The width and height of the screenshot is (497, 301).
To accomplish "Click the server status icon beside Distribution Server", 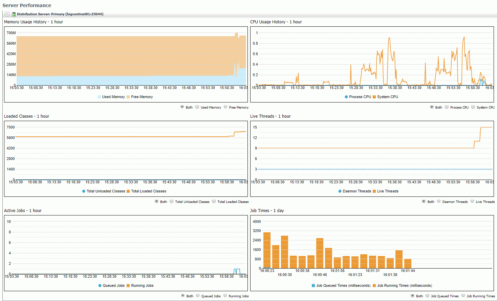I will coord(13,14).
